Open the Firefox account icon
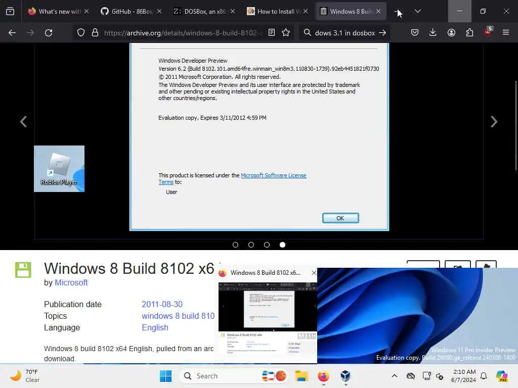The width and height of the screenshot is (518, 388). coord(451,33)
